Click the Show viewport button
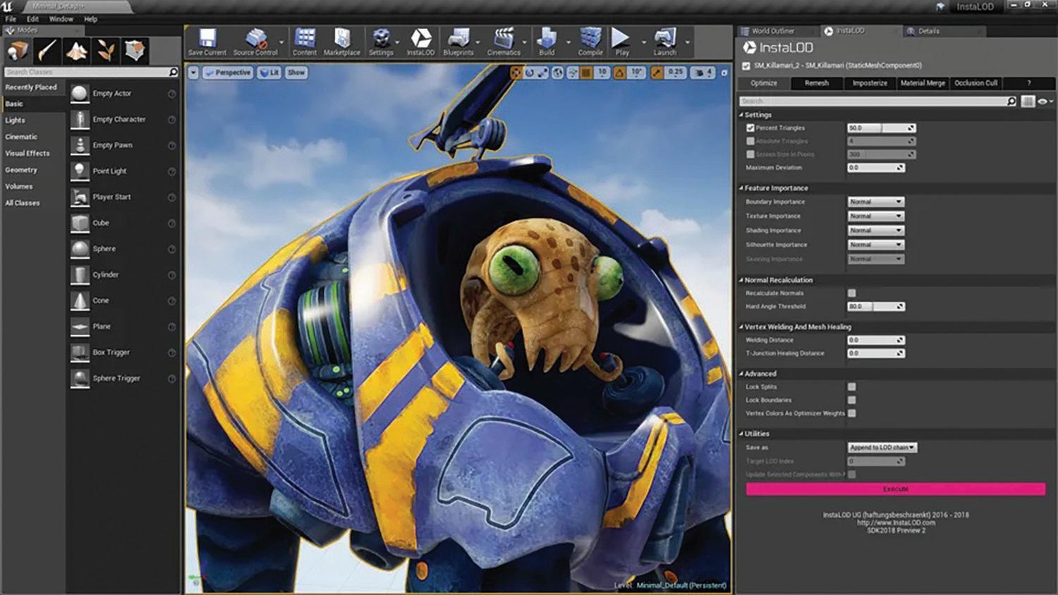Viewport: 1058px width, 595px height. 296,73
